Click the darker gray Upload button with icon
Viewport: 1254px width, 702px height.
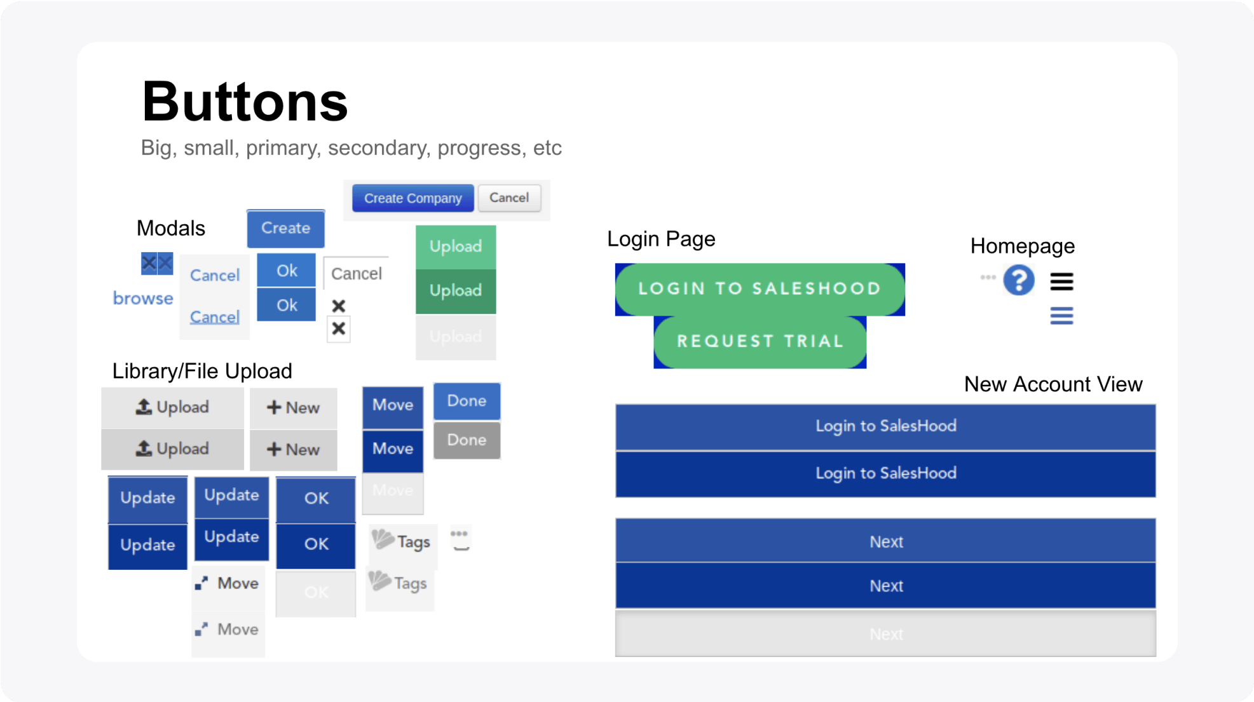click(x=172, y=449)
